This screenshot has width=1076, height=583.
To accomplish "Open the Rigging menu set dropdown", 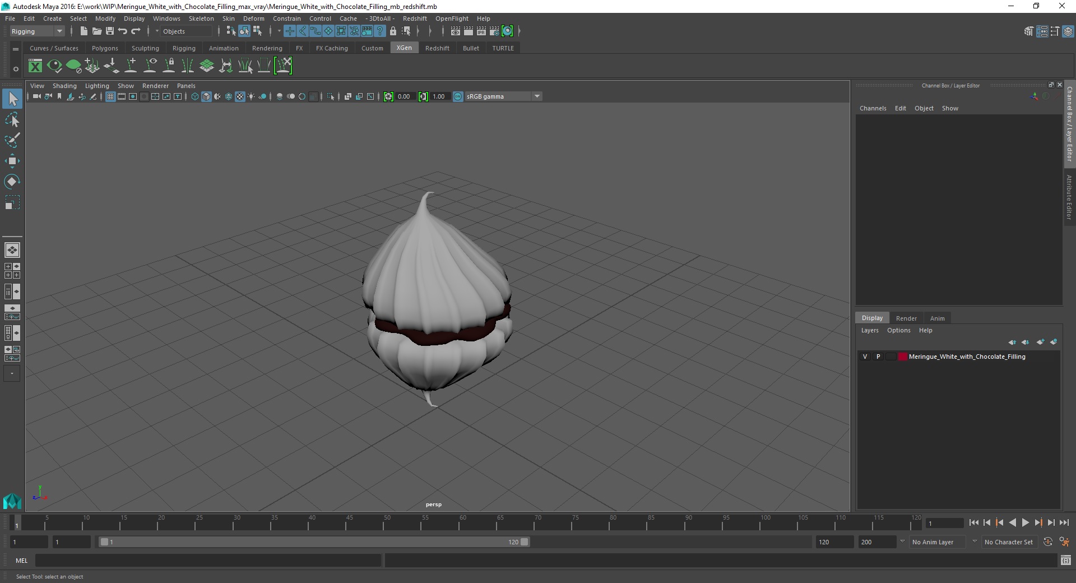I will tap(37, 31).
